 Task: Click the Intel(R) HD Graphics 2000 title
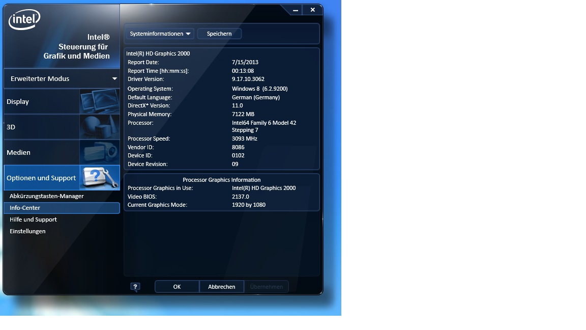point(158,53)
